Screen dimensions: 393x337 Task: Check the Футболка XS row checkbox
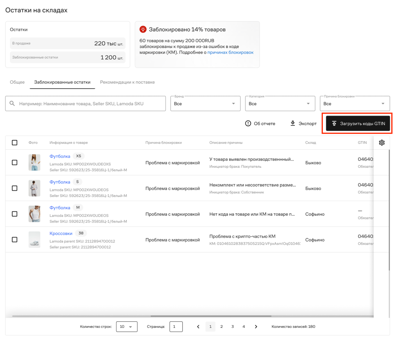[x=15, y=162]
